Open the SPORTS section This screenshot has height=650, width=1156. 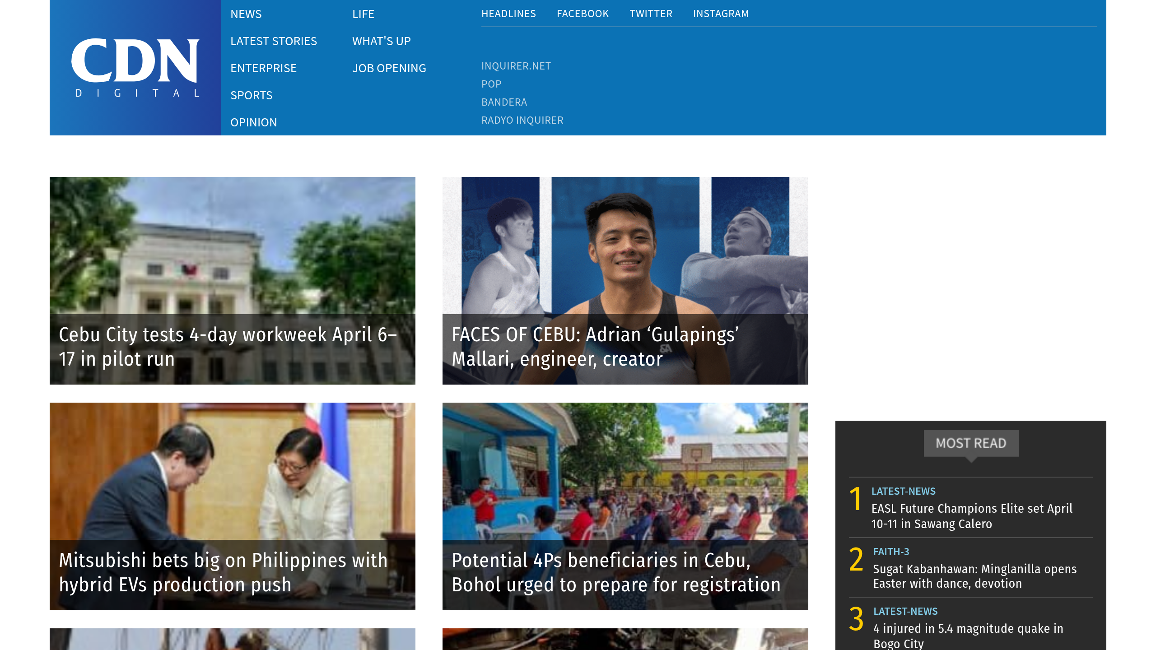point(252,95)
